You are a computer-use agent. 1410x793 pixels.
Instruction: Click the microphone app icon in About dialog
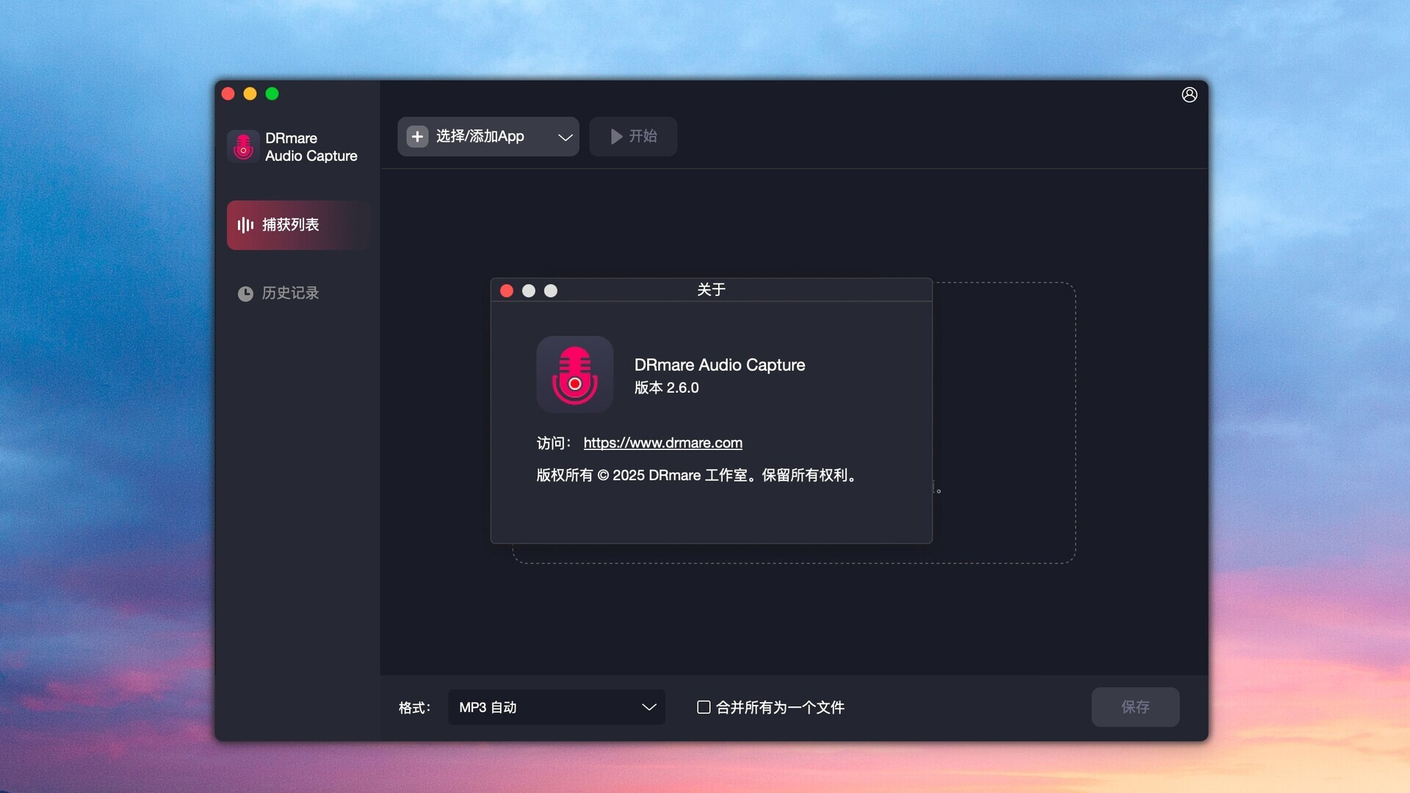click(x=575, y=374)
